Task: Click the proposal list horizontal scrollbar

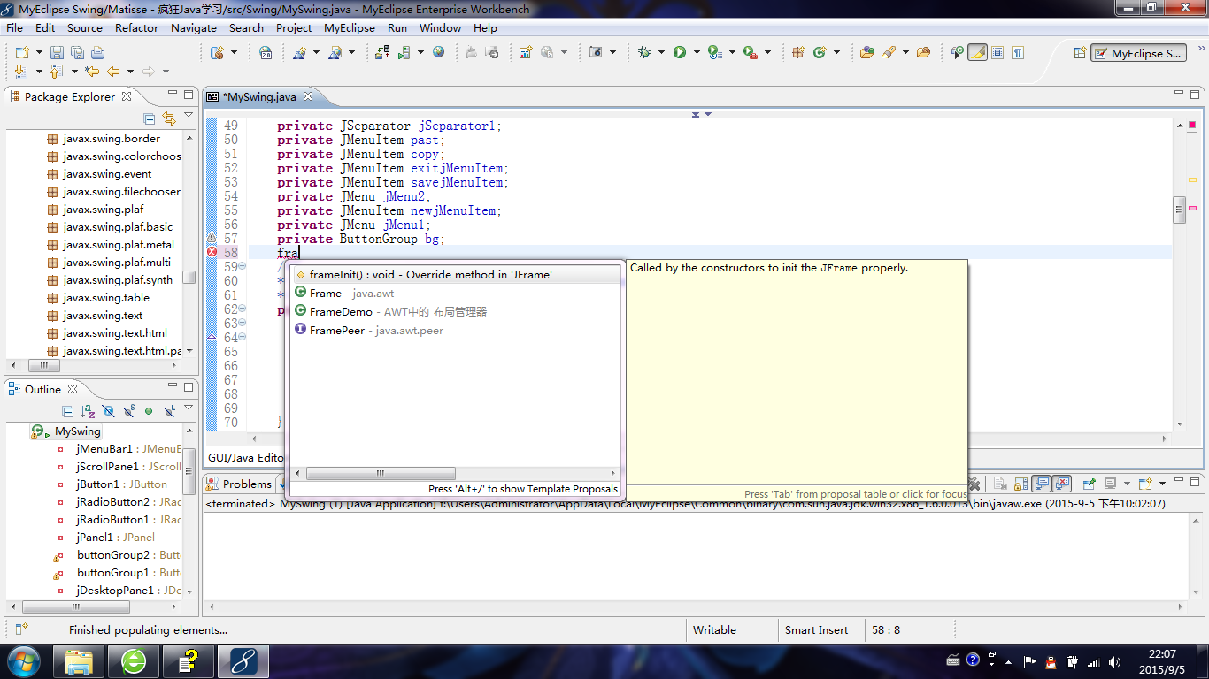Action: pos(381,474)
